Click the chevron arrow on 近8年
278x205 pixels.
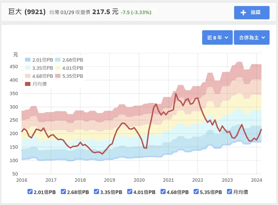click(227, 38)
